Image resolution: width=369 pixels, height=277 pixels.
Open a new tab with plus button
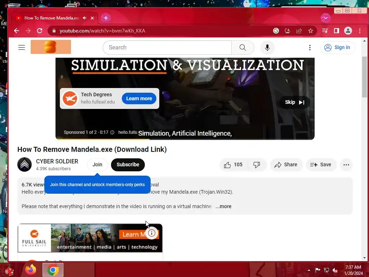pyautogui.click(x=106, y=18)
